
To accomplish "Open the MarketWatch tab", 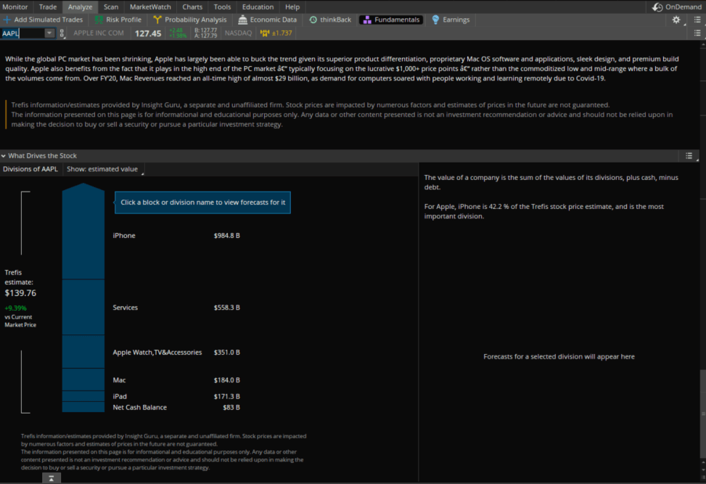I will click(x=150, y=7).
